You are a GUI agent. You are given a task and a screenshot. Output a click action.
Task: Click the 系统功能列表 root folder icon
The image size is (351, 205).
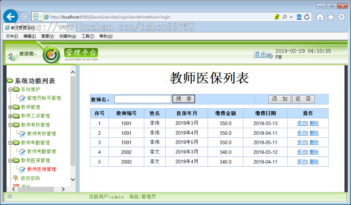tap(10, 80)
